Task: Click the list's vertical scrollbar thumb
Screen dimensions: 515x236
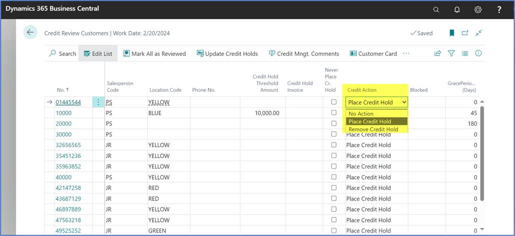Action: tap(482, 152)
